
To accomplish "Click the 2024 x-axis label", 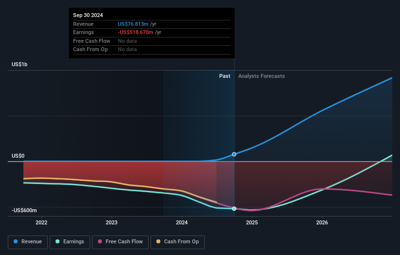I will click(182, 222).
